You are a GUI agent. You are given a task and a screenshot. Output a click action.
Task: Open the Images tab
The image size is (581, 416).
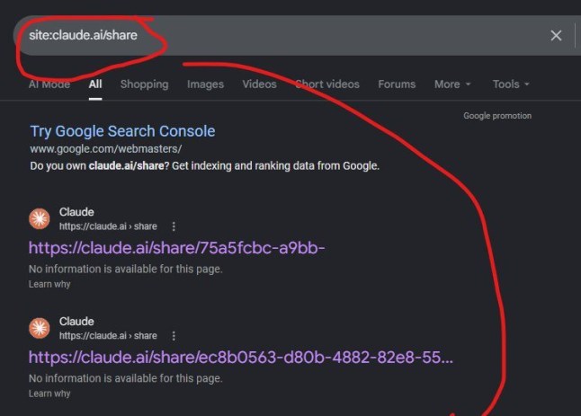pos(205,84)
